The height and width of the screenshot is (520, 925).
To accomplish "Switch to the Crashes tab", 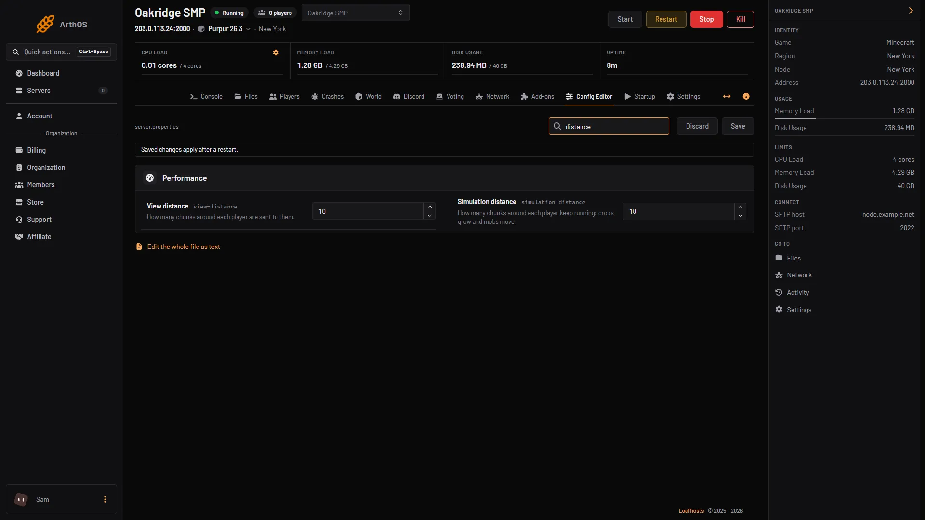I will click(327, 96).
